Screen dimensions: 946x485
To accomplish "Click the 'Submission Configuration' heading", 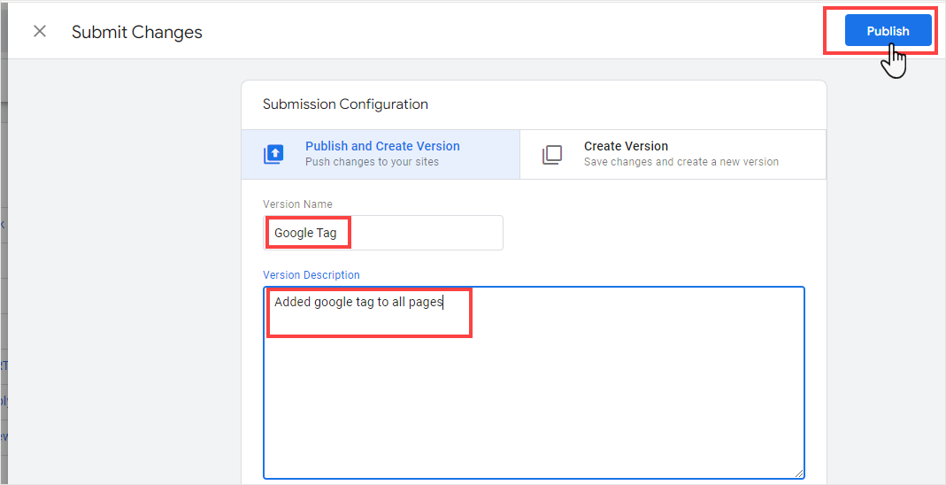I will pos(346,104).
